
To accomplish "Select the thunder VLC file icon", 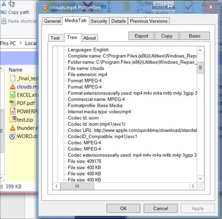I will click(x=13, y=128).
